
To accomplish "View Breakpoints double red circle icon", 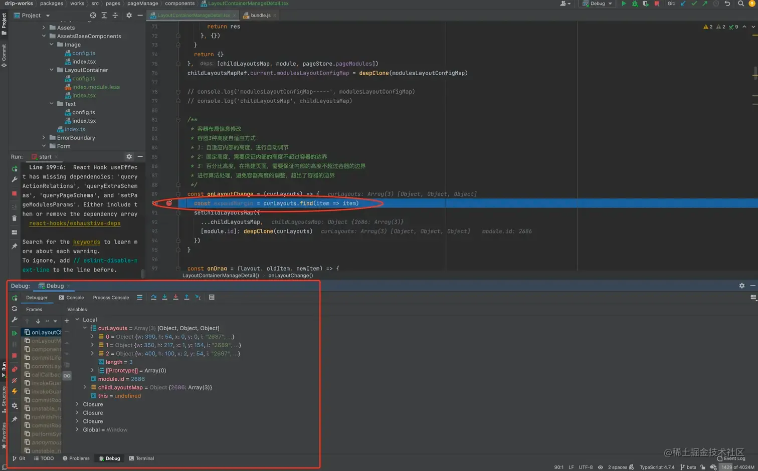I will pyautogui.click(x=15, y=369).
